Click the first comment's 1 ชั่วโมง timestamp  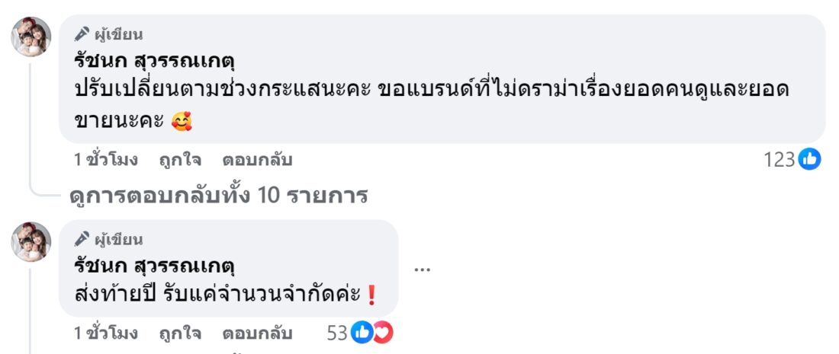coord(105,161)
